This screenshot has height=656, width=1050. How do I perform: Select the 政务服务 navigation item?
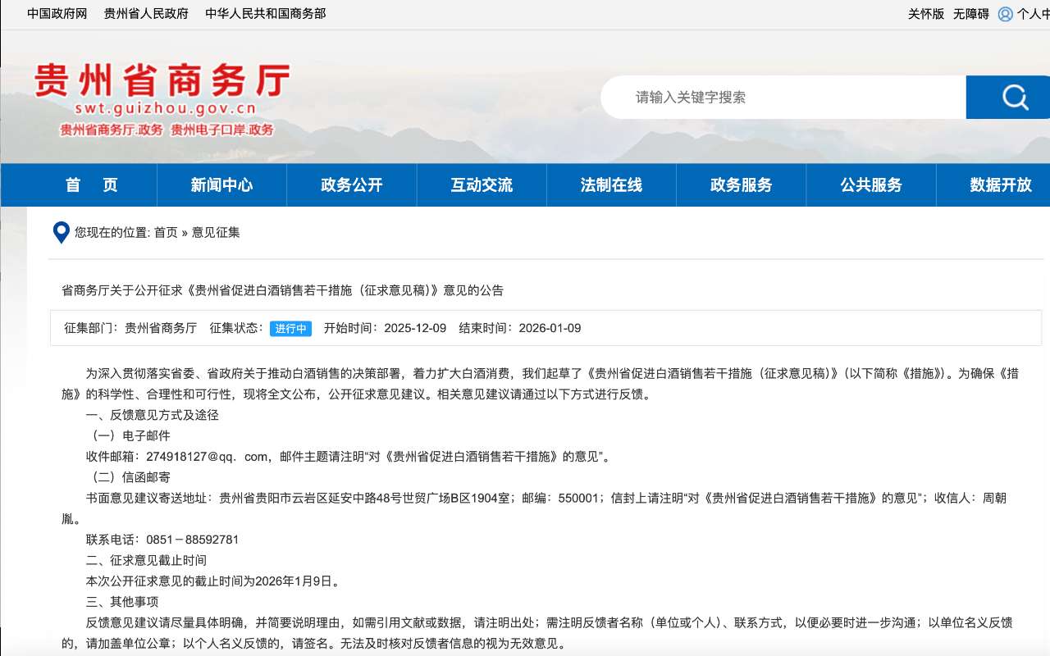pyautogui.click(x=741, y=185)
